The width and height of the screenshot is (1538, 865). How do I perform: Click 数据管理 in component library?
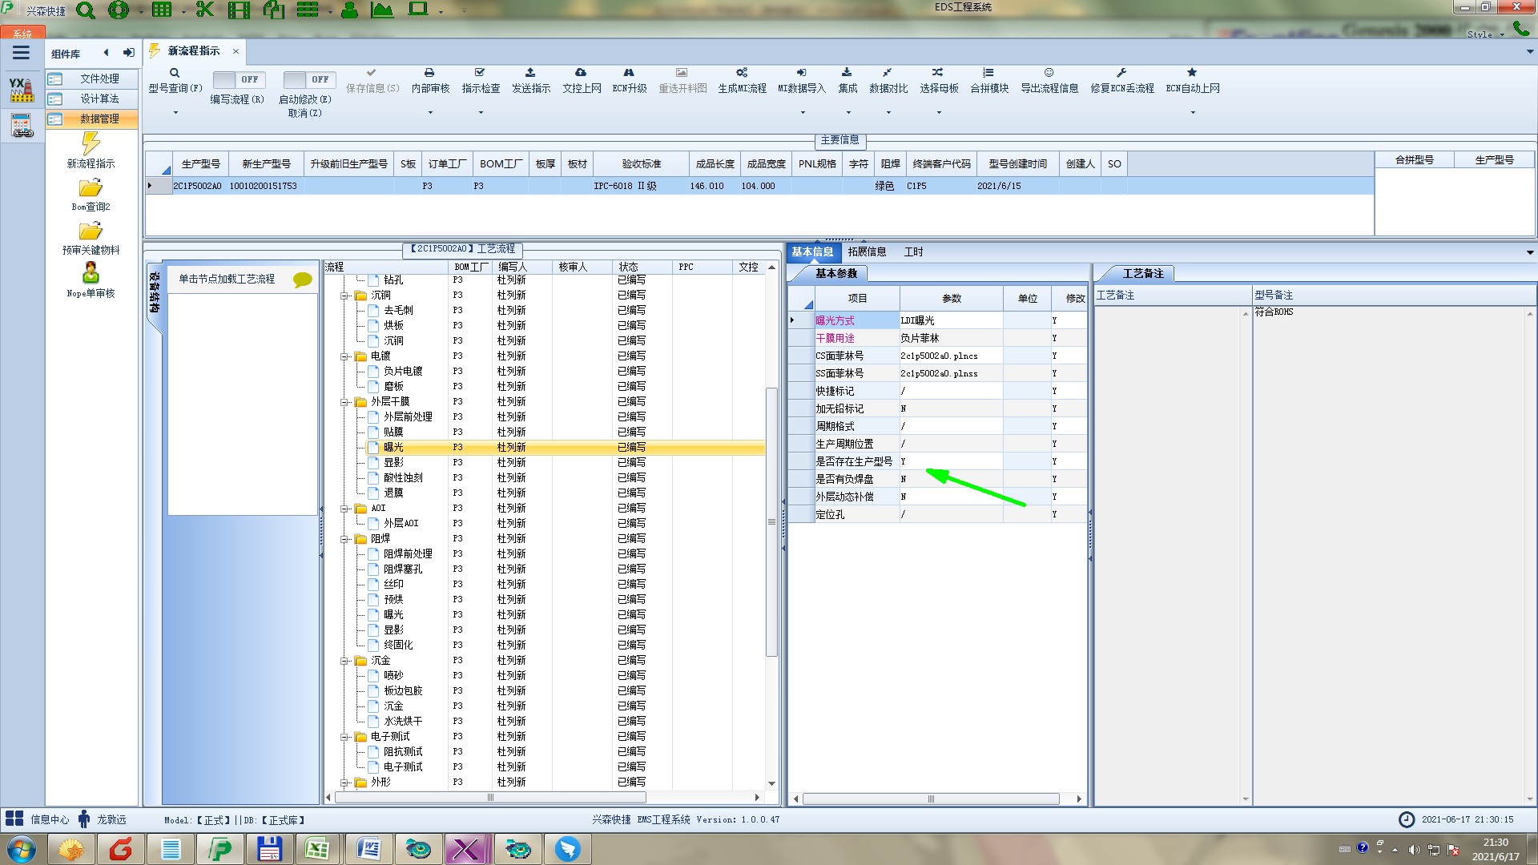tap(99, 119)
